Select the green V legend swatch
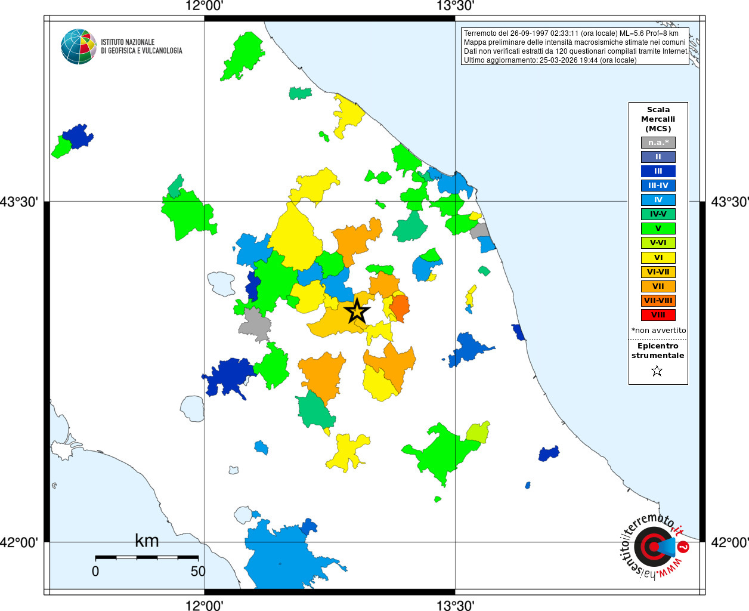749x611 pixels. (x=658, y=229)
